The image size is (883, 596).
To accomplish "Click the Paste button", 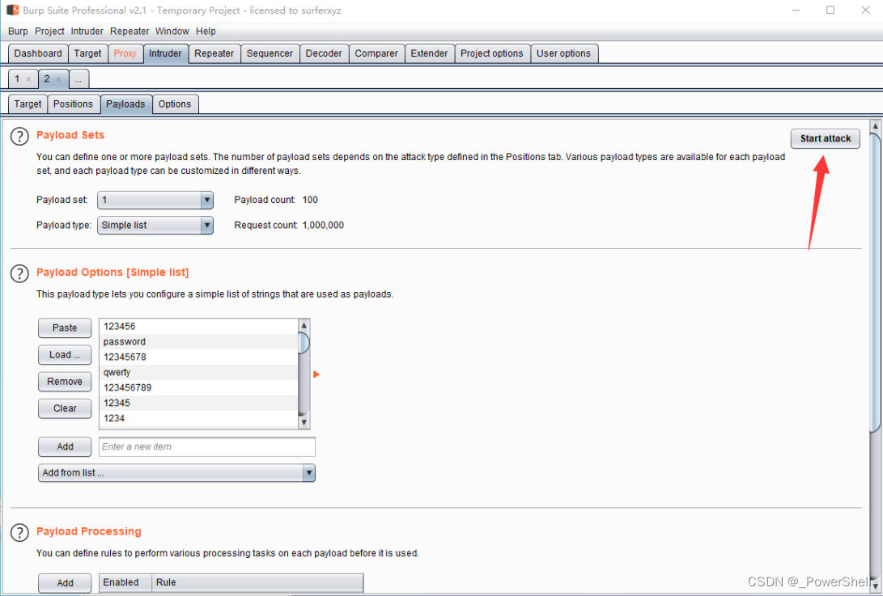I will pos(65,328).
